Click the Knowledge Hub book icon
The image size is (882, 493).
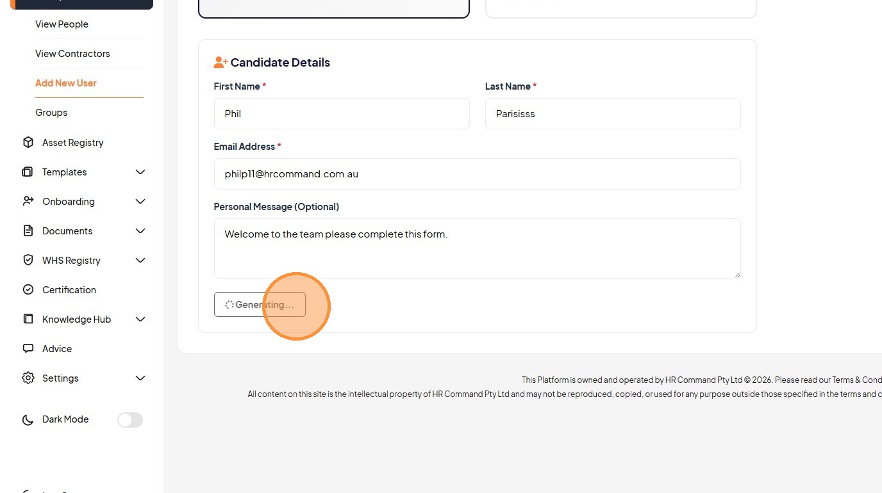pyautogui.click(x=28, y=319)
